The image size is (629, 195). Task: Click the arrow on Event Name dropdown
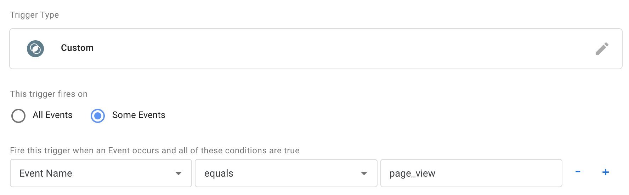tap(178, 173)
